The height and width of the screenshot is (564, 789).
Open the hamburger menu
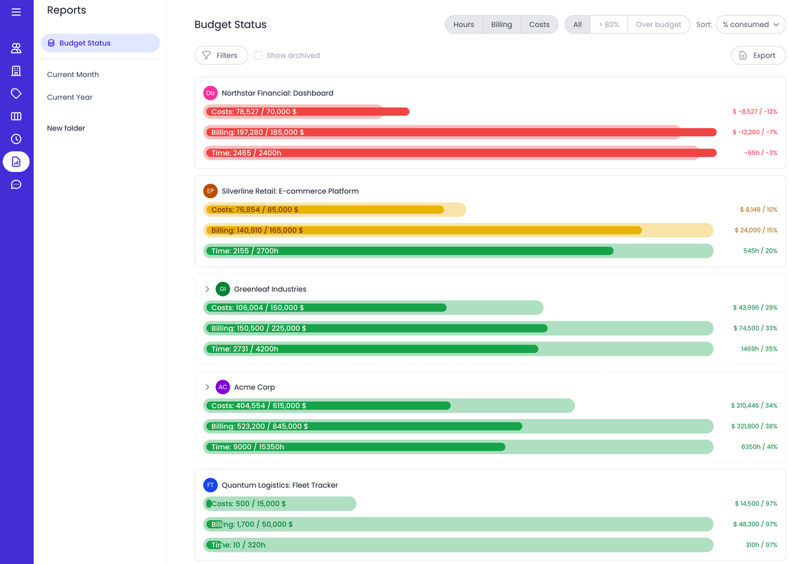point(16,12)
